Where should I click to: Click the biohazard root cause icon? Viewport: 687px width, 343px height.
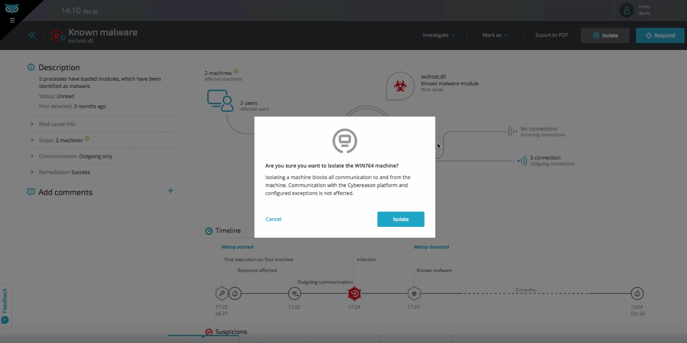pos(400,86)
